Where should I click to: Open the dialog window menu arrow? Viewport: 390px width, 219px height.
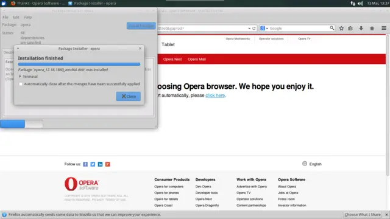[x=18, y=49]
